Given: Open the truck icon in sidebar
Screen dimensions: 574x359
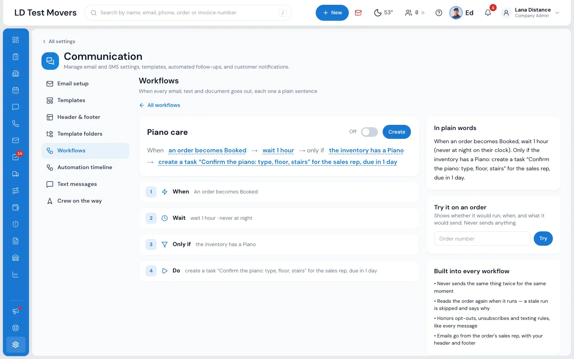Looking at the screenshot, I should (16, 174).
